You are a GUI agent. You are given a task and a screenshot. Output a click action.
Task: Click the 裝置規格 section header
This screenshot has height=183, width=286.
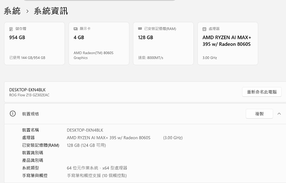pyautogui.click(x=145, y=114)
